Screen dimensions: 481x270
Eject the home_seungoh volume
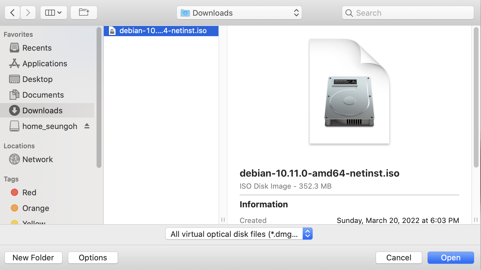(x=87, y=126)
